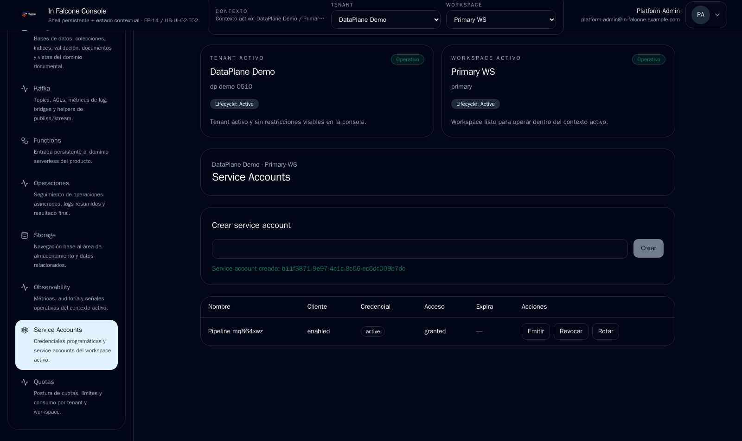Viewport: 742px width, 441px height.
Task: Navigate to Storage in sidebar
Action: point(66,250)
